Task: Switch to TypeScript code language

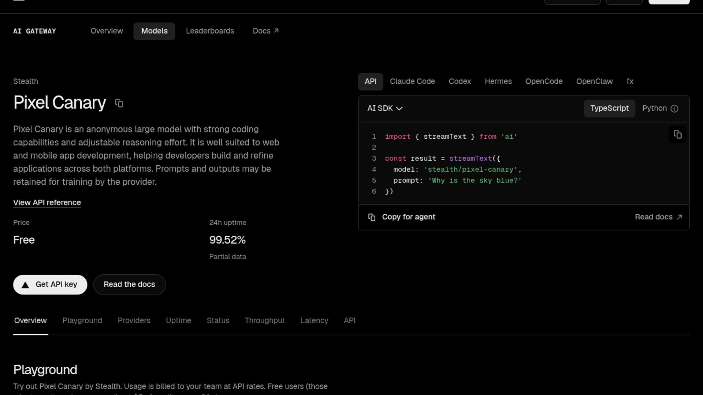Action: tap(609, 109)
